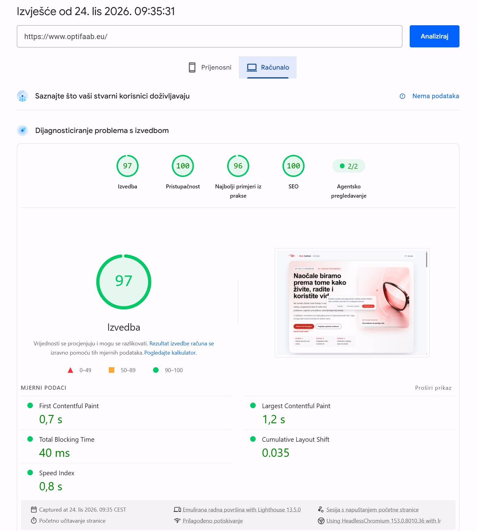The height and width of the screenshot is (531, 477).
Task: Click the throttling network icon
Action: (177, 521)
